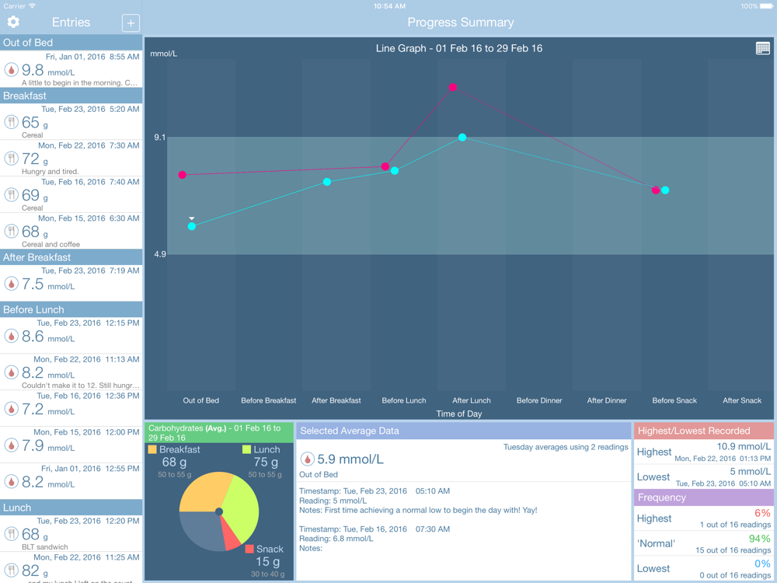Tap the blood drop icon beside 7.9 mmol/L
The height and width of the screenshot is (583, 777).
click(x=12, y=445)
